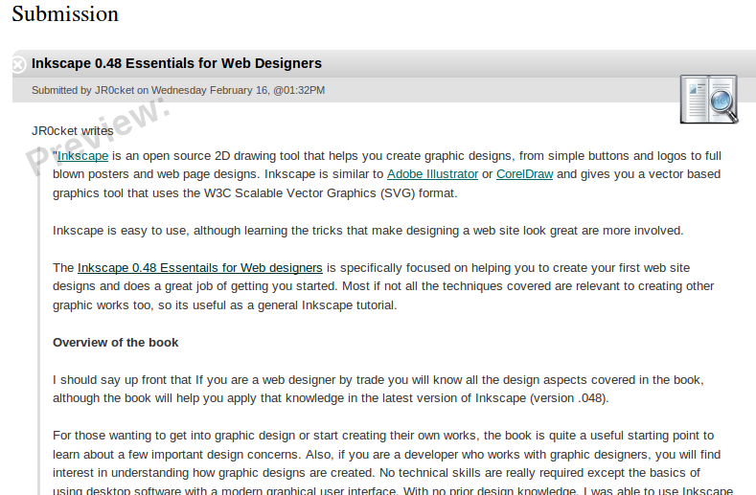
Task: Open Inkscape 0.48 Essentails for Web designers link
Action: point(199,267)
